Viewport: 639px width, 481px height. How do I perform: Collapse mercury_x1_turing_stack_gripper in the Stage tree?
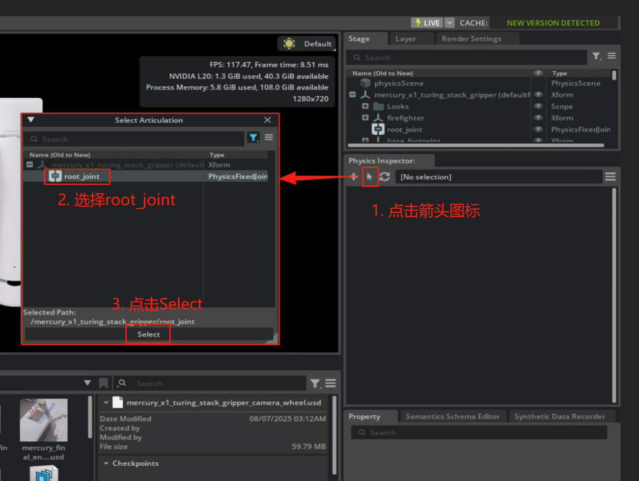(x=352, y=95)
